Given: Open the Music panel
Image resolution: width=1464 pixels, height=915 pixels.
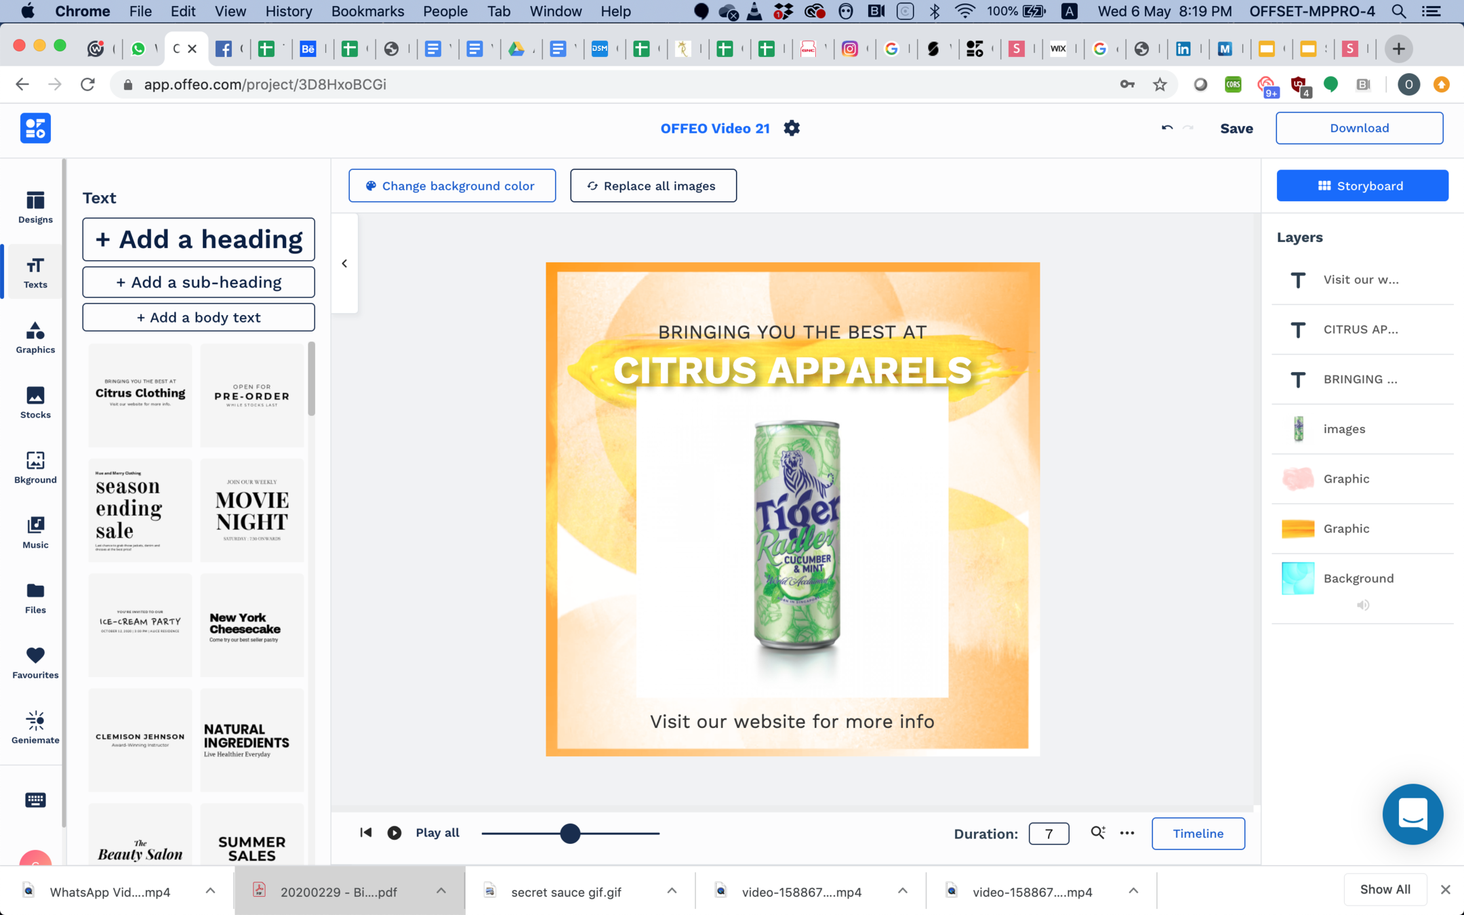Looking at the screenshot, I should click(35, 533).
